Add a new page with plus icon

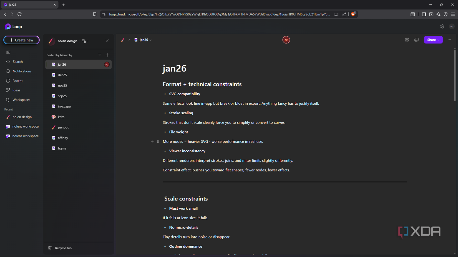(107, 55)
